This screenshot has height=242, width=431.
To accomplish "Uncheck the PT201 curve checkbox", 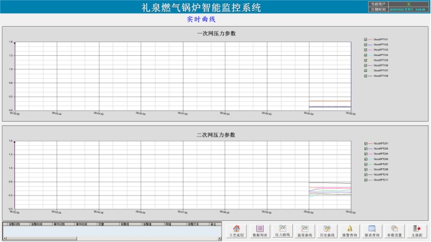I will click(x=366, y=143).
